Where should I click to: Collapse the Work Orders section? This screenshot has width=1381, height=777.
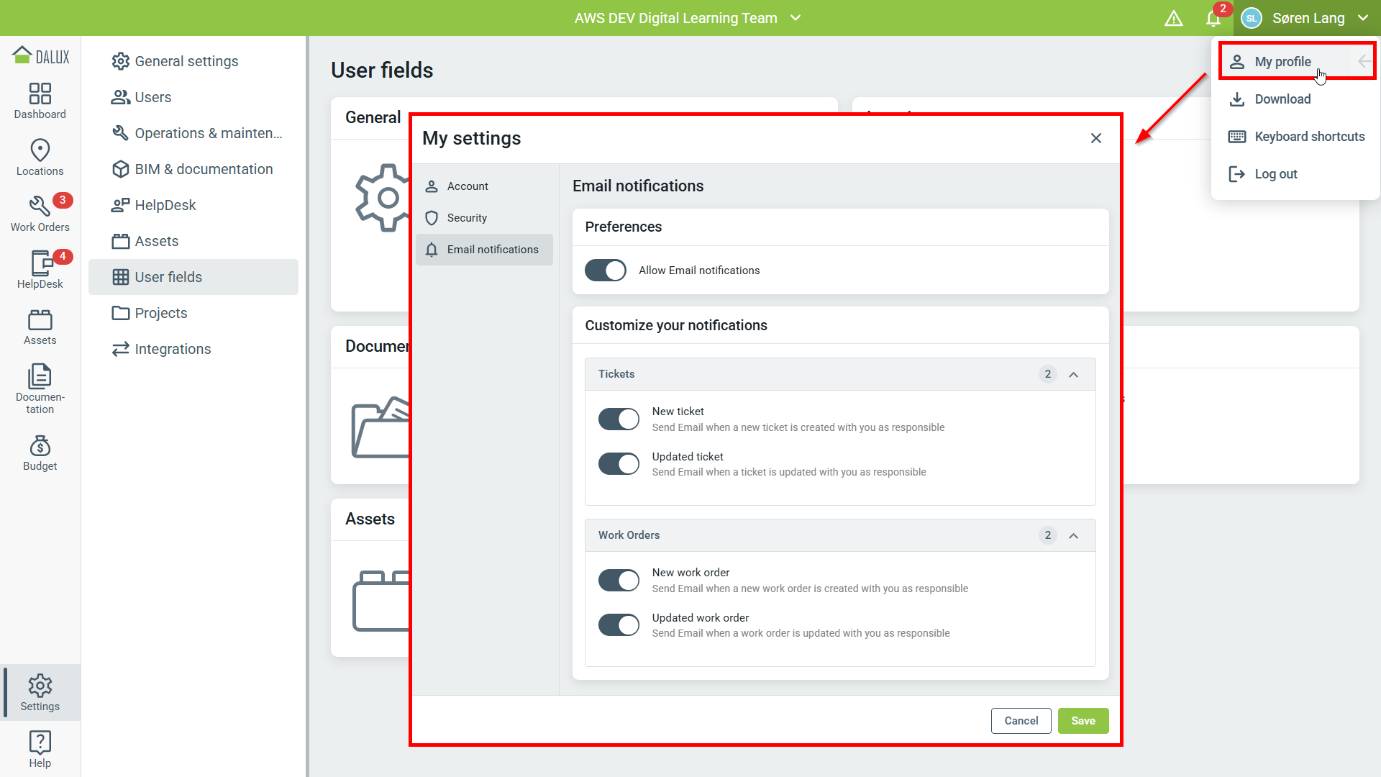pyautogui.click(x=1073, y=535)
